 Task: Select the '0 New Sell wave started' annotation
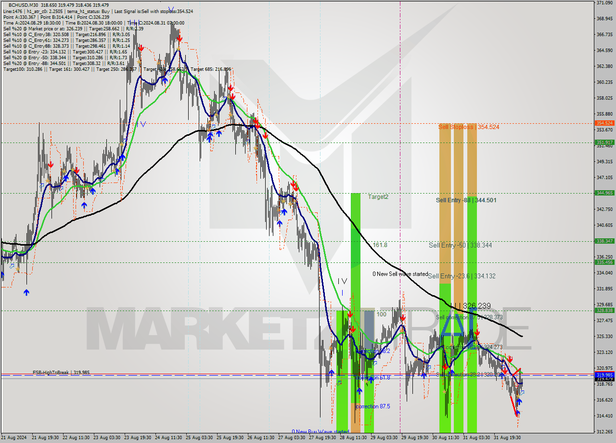click(x=400, y=274)
